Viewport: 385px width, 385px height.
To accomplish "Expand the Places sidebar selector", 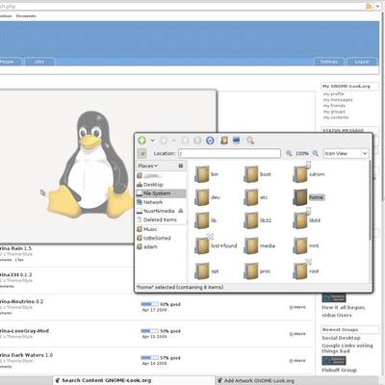I will pos(148,166).
